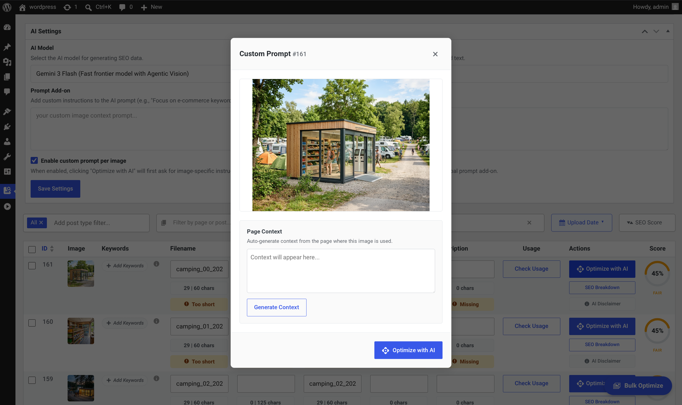
Task: Open the Users sidebar icon
Action: (7, 142)
